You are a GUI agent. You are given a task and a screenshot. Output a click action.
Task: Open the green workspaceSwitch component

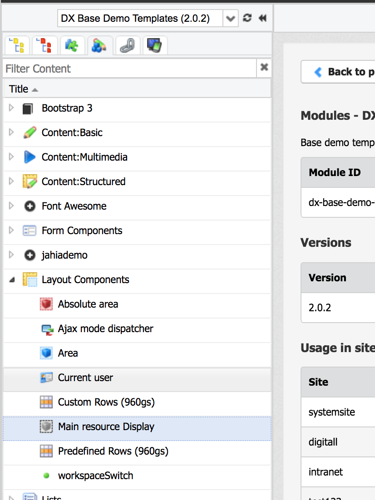[95, 475]
